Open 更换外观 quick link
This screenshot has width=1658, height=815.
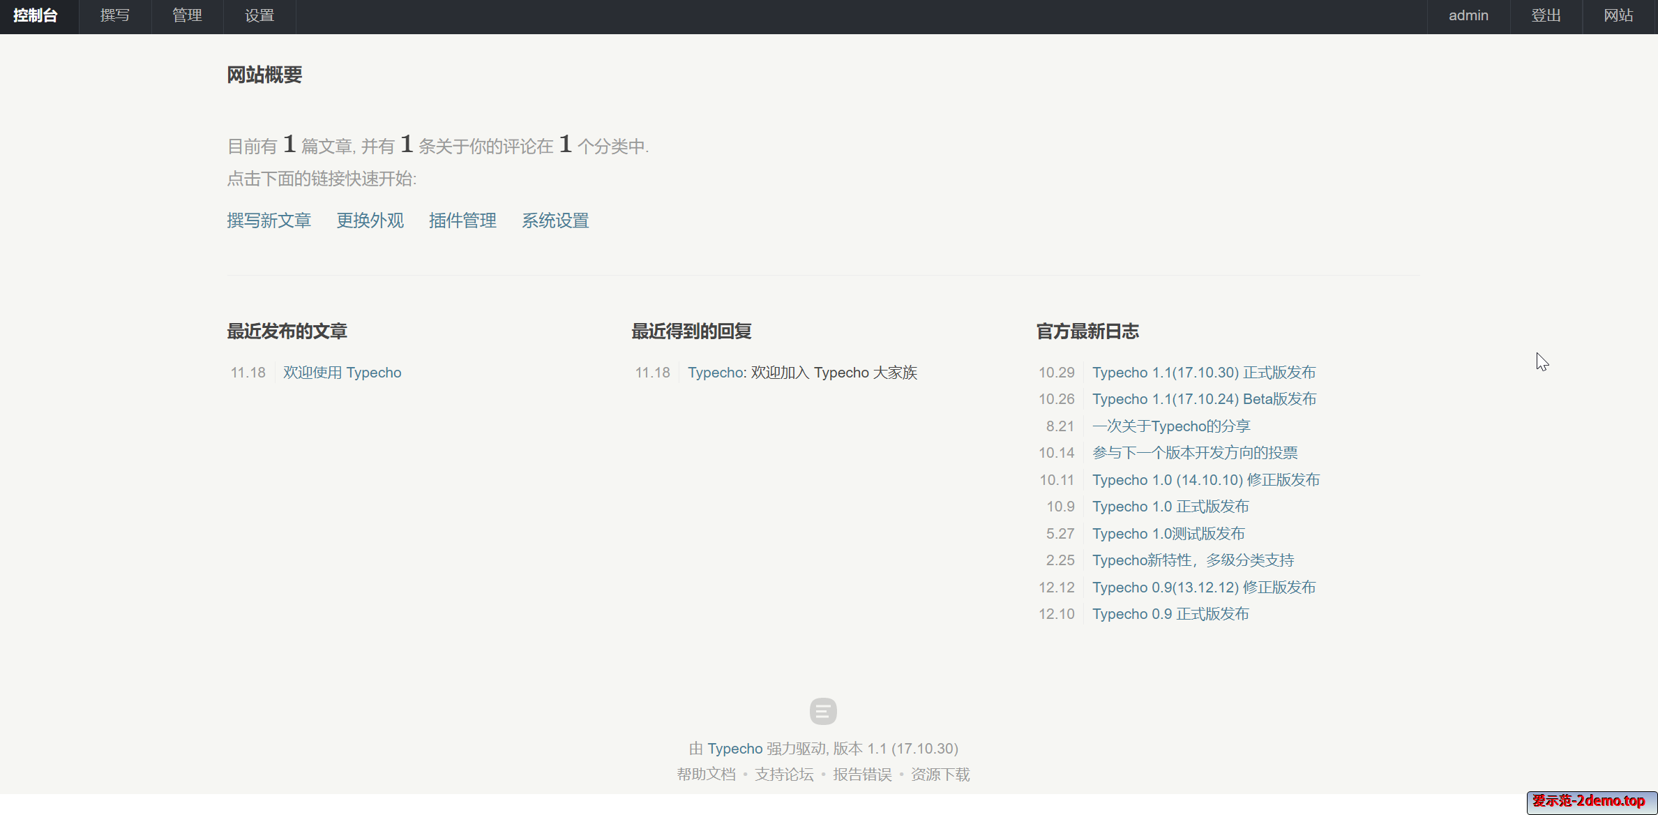[x=370, y=220]
